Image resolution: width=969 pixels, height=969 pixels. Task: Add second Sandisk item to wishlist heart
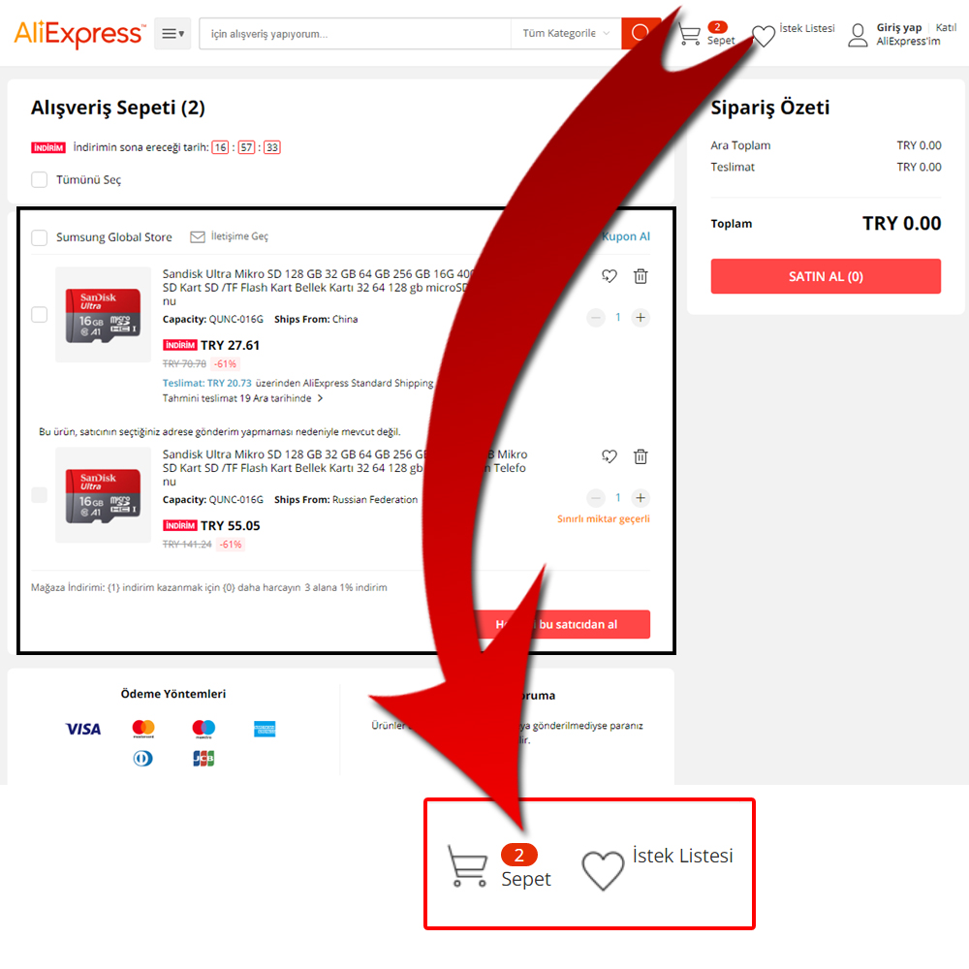click(610, 456)
